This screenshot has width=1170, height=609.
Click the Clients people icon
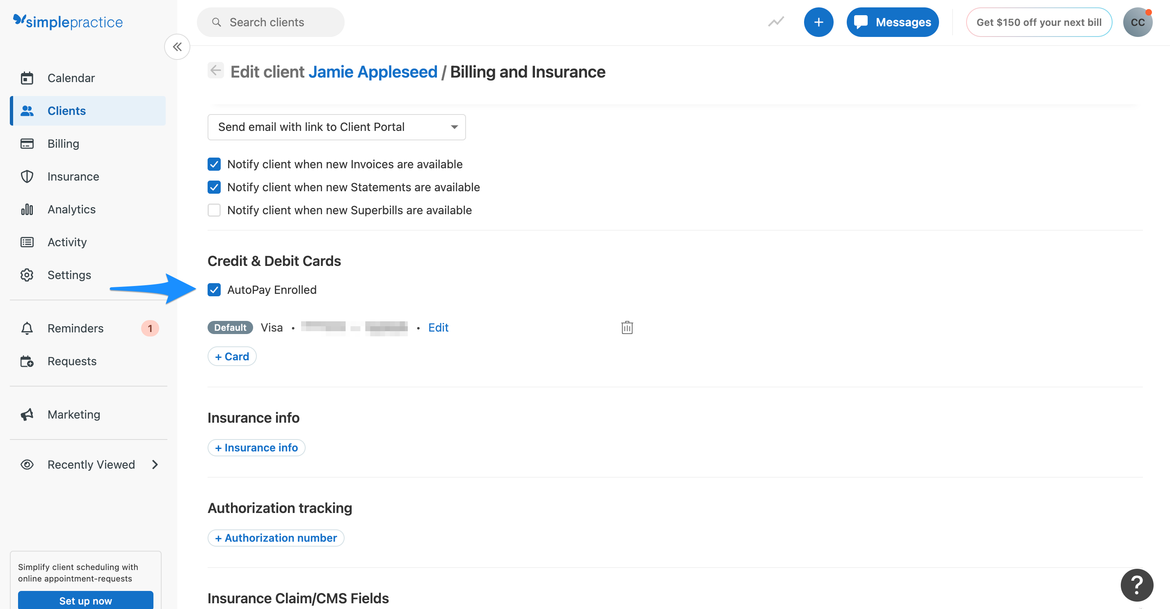coord(27,110)
